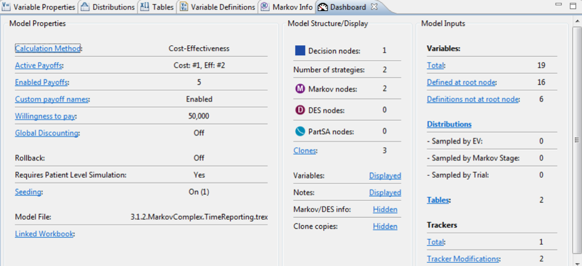Screen dimensions: 582x266
Task: Maximize the editor panel view
Action: (573, 5)
